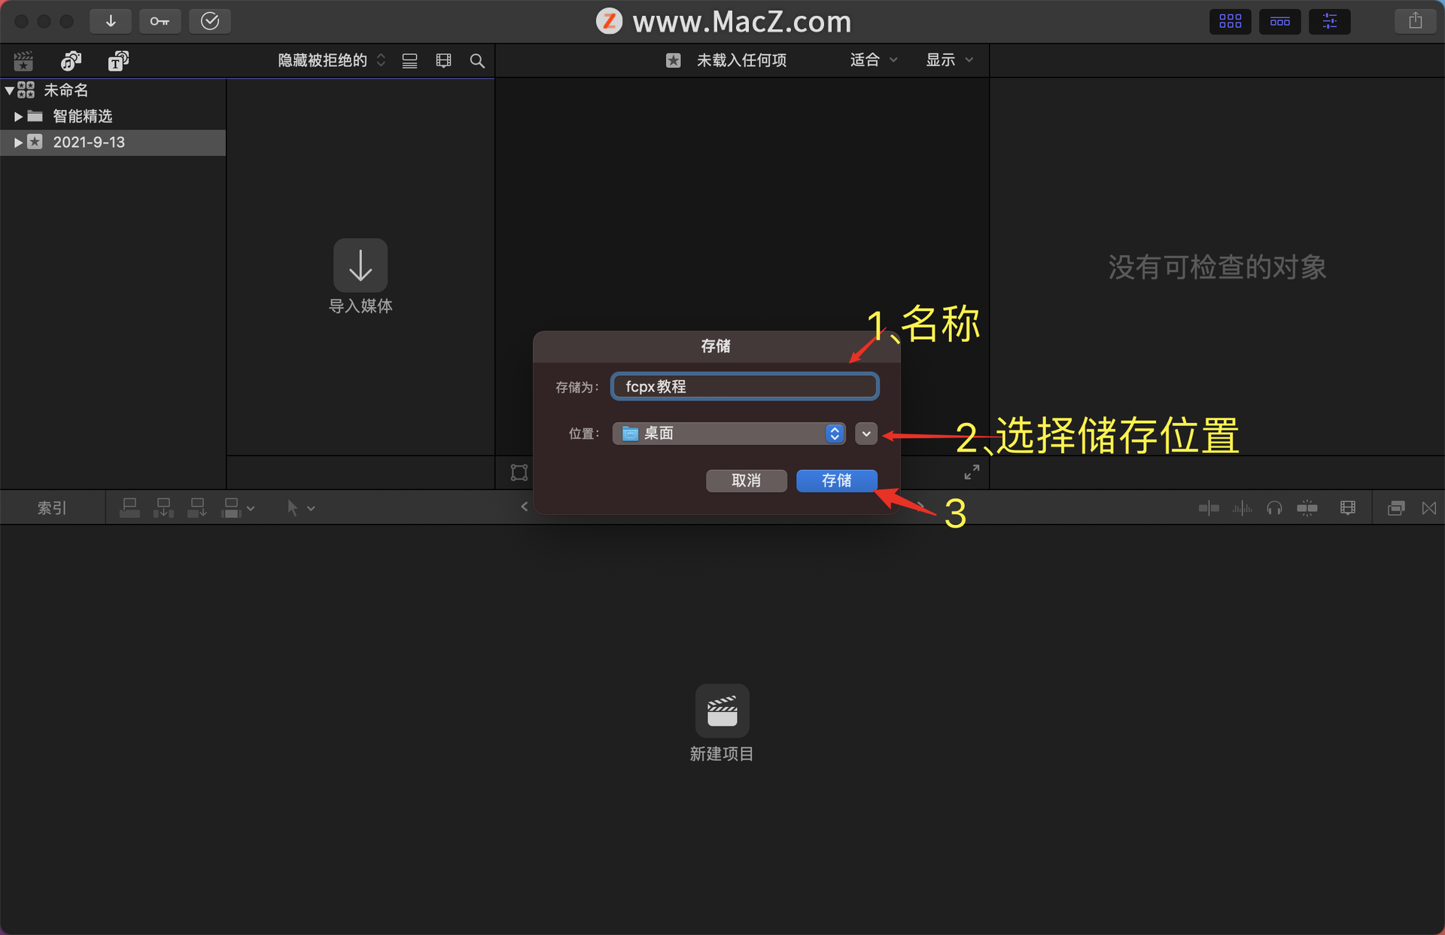Image resolution: width=1445 pixels, height=935 pixels.
Task: Click the share export icon
Action: (x=1415, y=21)
